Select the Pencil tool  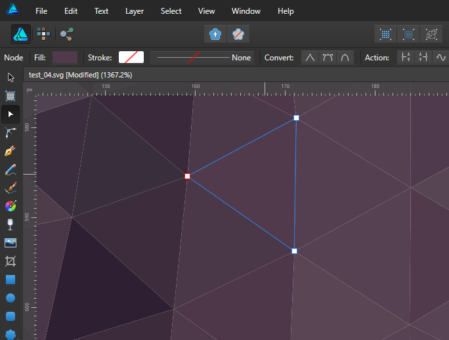(11, 169)
